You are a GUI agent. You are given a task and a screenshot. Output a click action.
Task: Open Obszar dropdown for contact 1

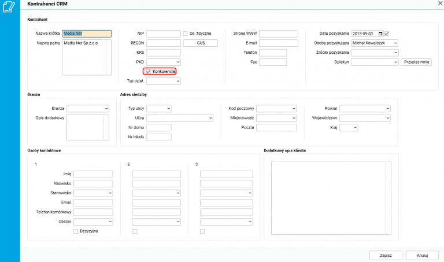(110, 222)
